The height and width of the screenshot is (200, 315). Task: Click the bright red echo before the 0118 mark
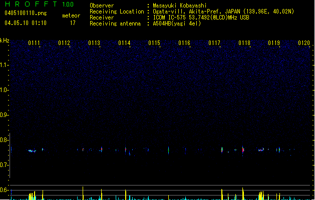tap(243, 149)
